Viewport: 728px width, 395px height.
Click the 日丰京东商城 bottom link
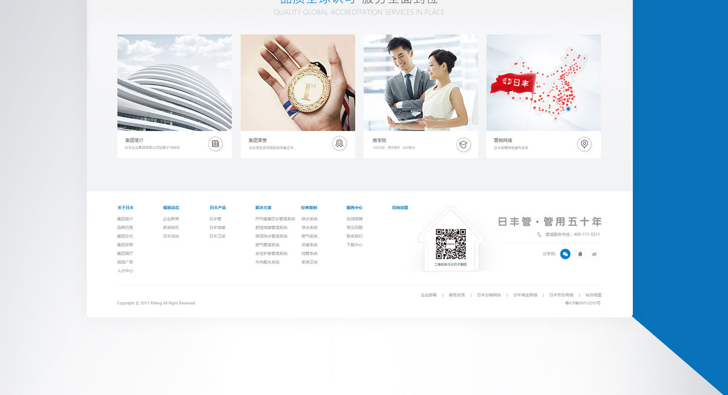[562, 295]
